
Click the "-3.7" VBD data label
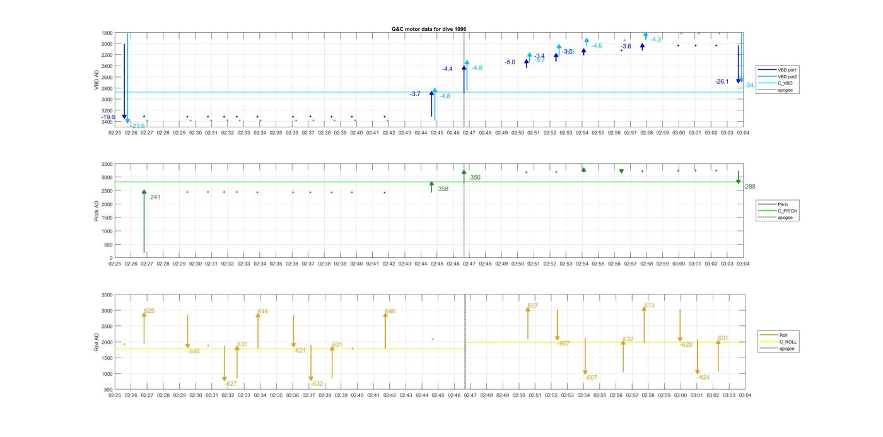[415, 94]
